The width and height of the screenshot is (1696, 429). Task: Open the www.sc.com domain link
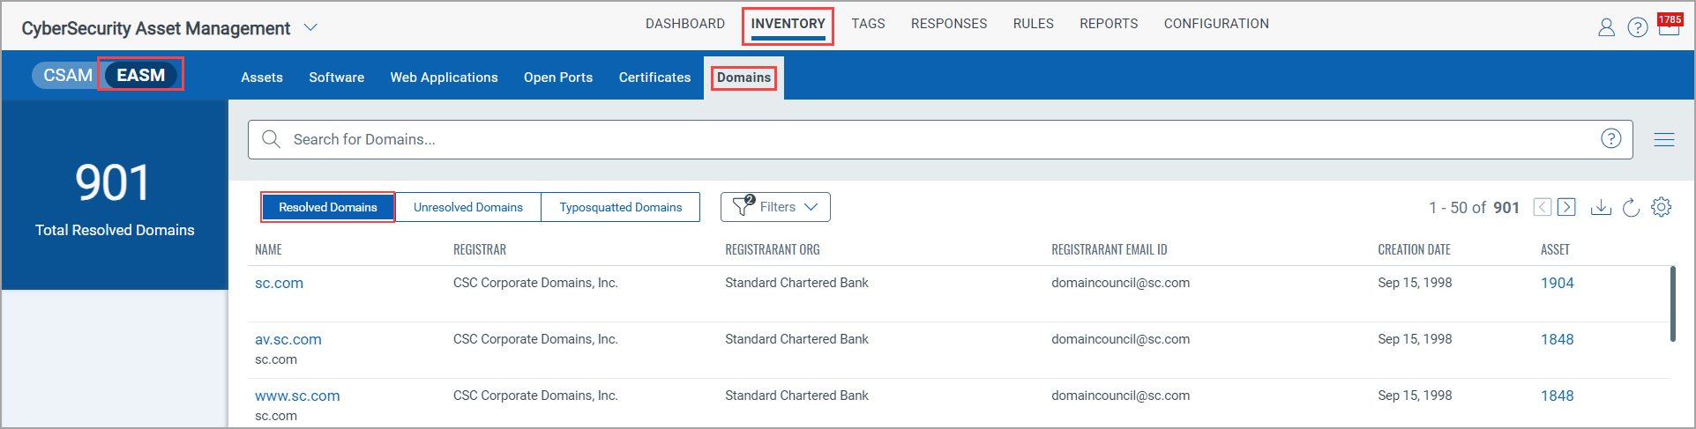297,396
